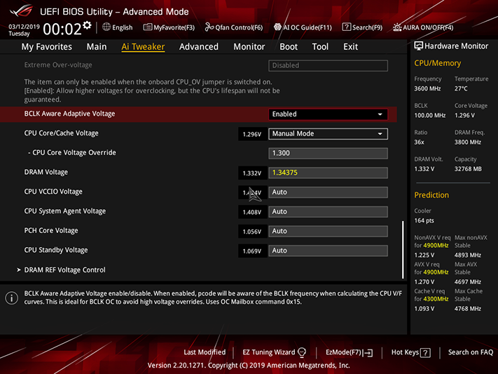Open Search(F9) function
The width and height of the screenshot is (498, 374).
pyautogui.click(x=362, y=27)
